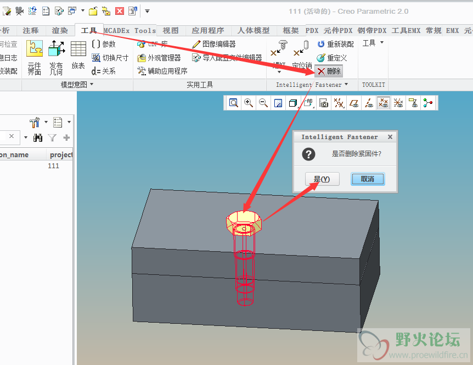Viewport: 473px width, 365px height.
Task: Toggle datum point display
Action: [384, 103]
